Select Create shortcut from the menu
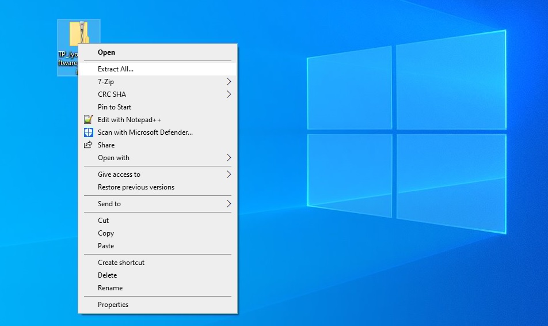548x326 pixels. click(121, 263)
